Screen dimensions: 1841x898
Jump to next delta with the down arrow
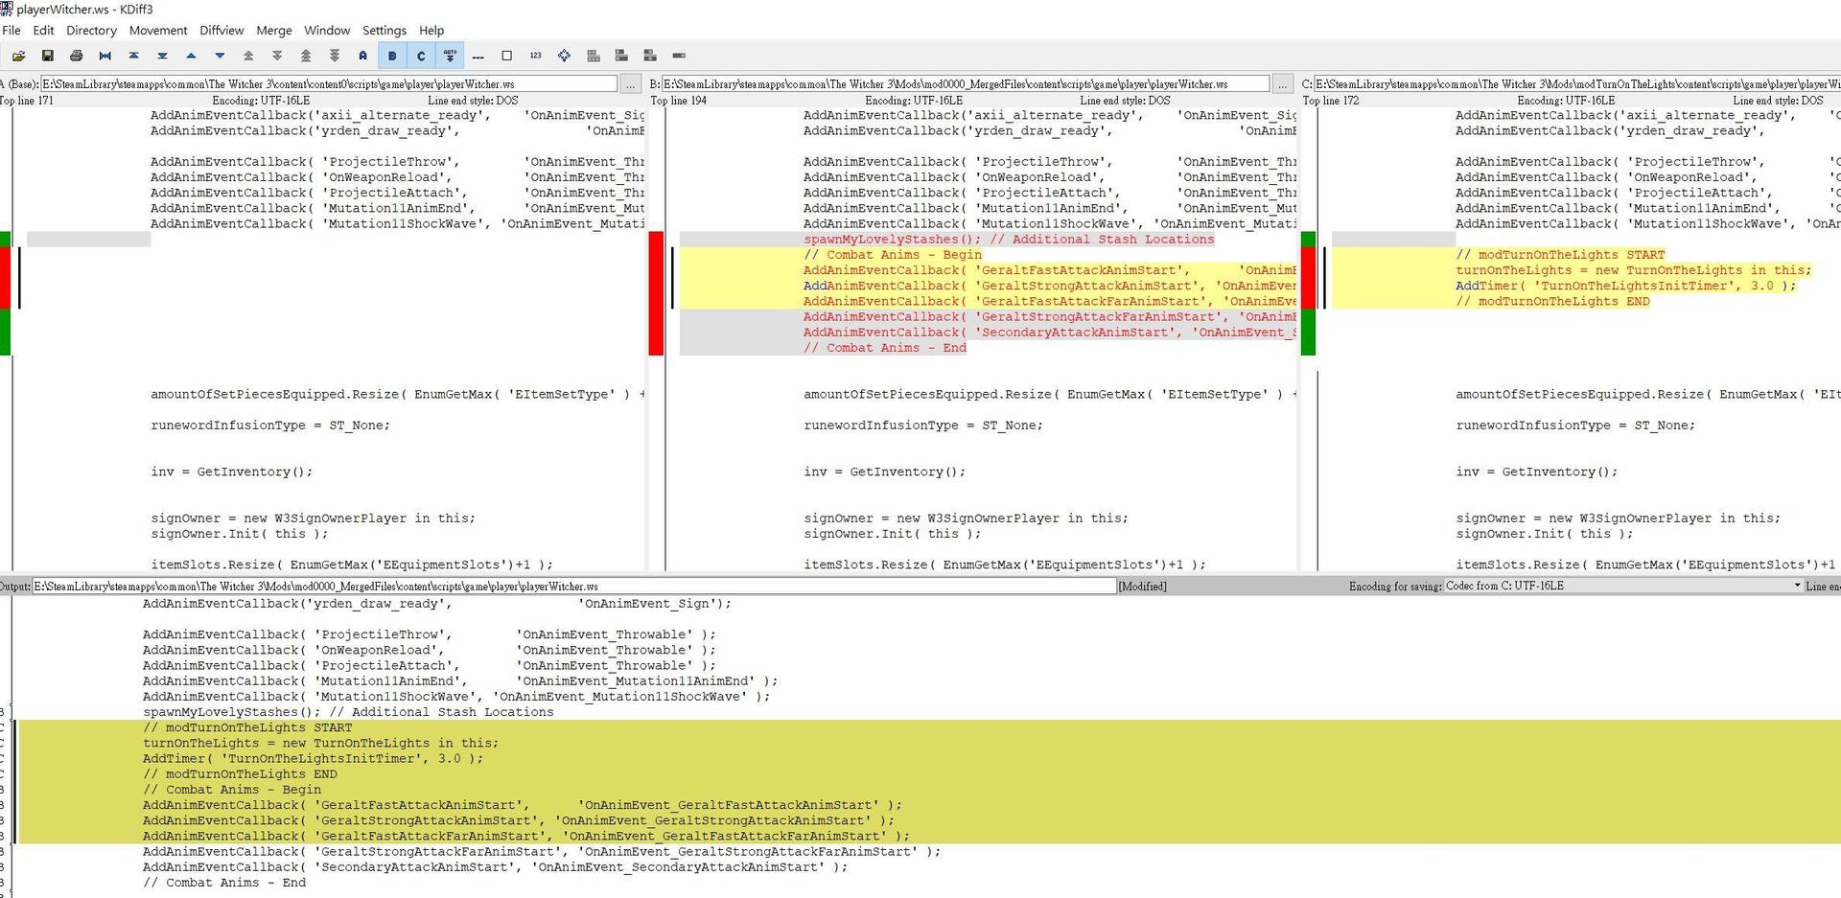(x=220, y=56)
